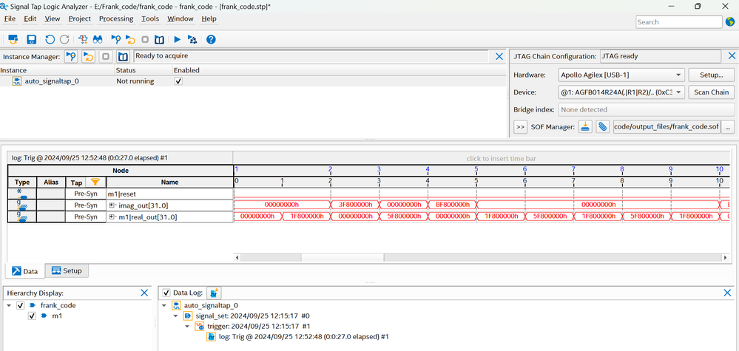Screen dimensions: 739x351
Task: Open the Device dropdown AGFB014R24A
Action: pos(621,92)
